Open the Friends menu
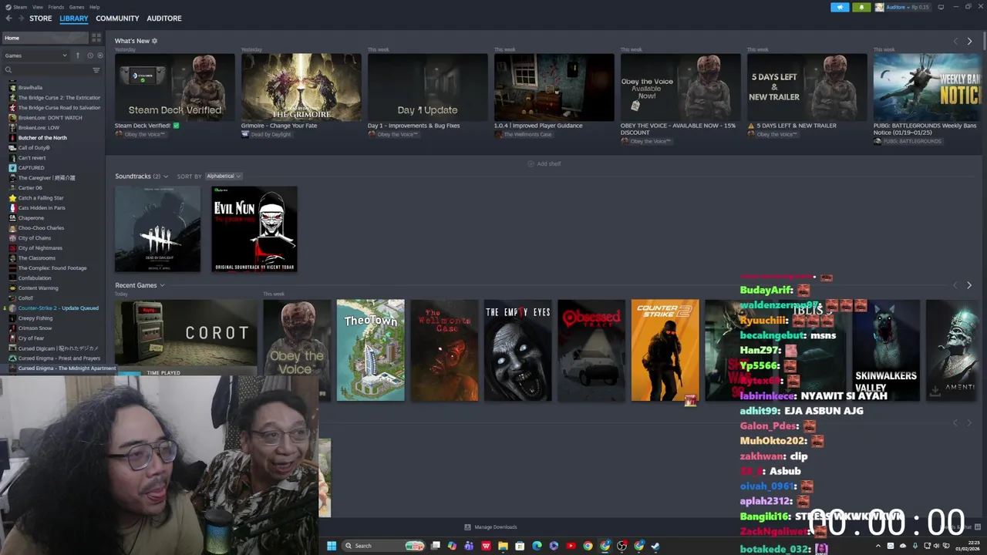Image resolution: width=987 pixels, height=555 pixels. pyautogui.click(x=56, y=7)
